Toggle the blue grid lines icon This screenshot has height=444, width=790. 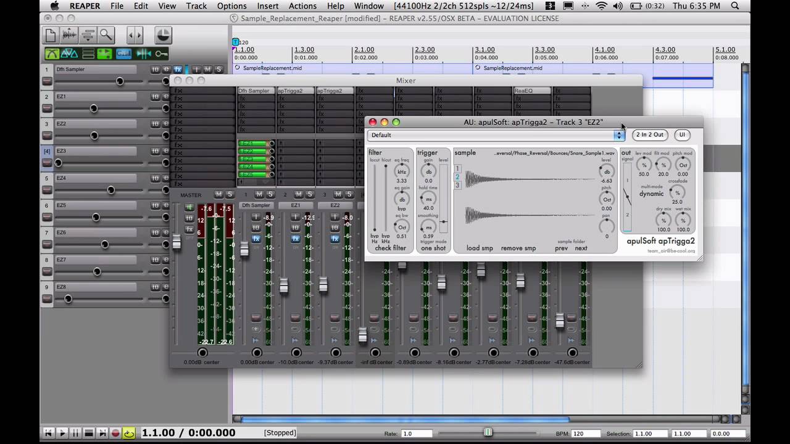124,54
